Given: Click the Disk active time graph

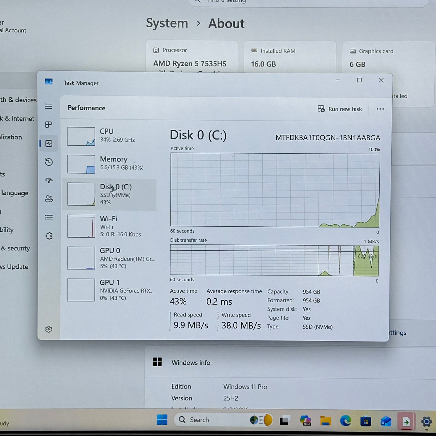Looking at the screenshot, I should click(275, 190).
